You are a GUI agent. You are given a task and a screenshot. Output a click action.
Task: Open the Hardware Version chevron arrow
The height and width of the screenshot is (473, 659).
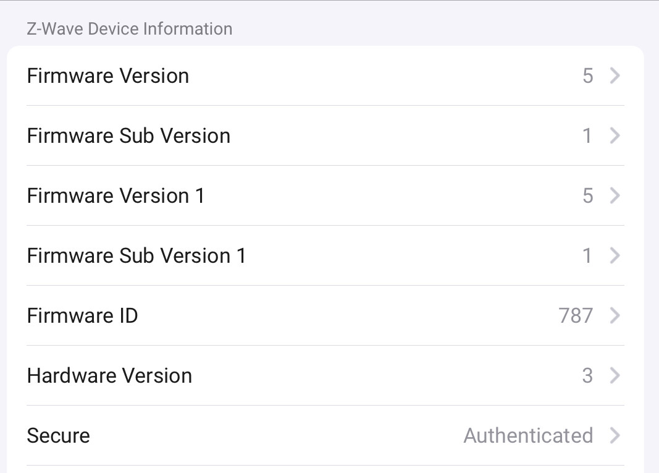[615, 376]
